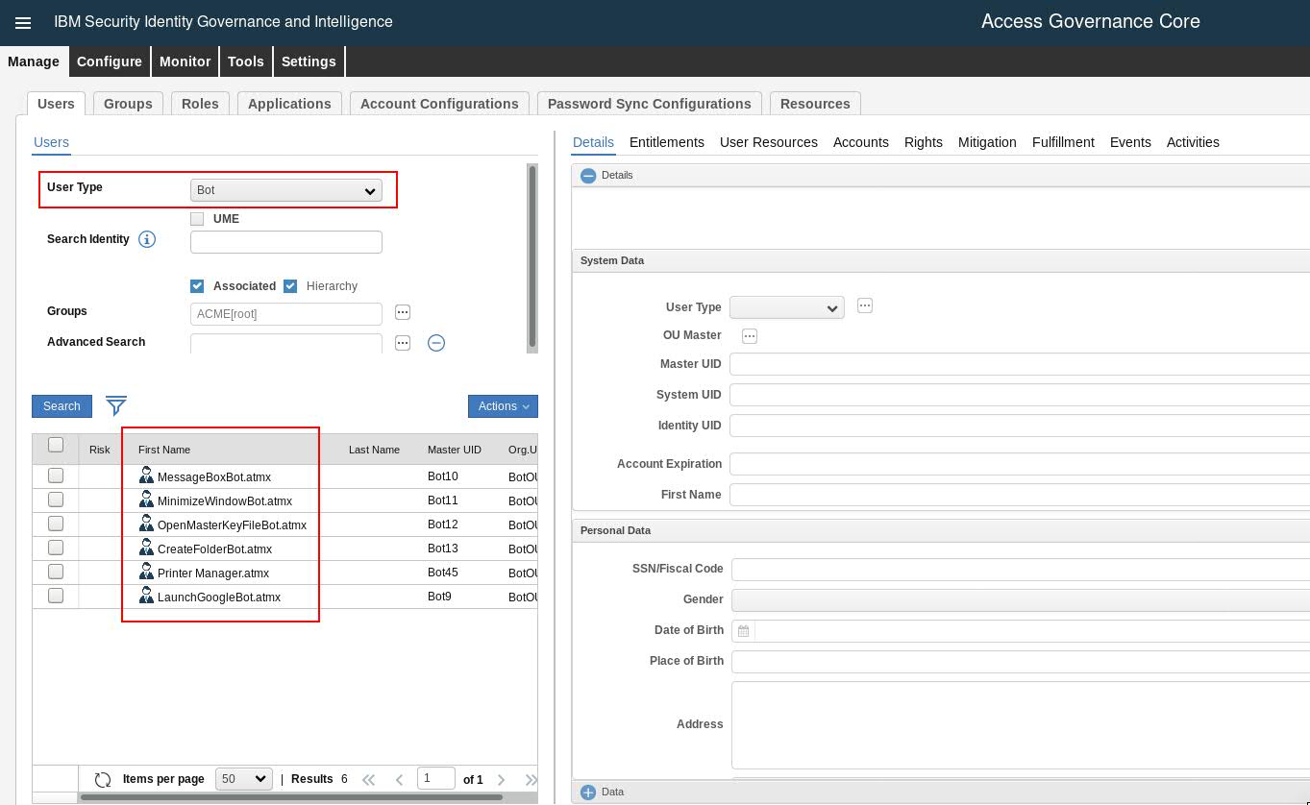Screen dimensions: 1310x805
Task: Click the MessageBoxBot.atmx user icon
Action: click(x=146, y=476)
